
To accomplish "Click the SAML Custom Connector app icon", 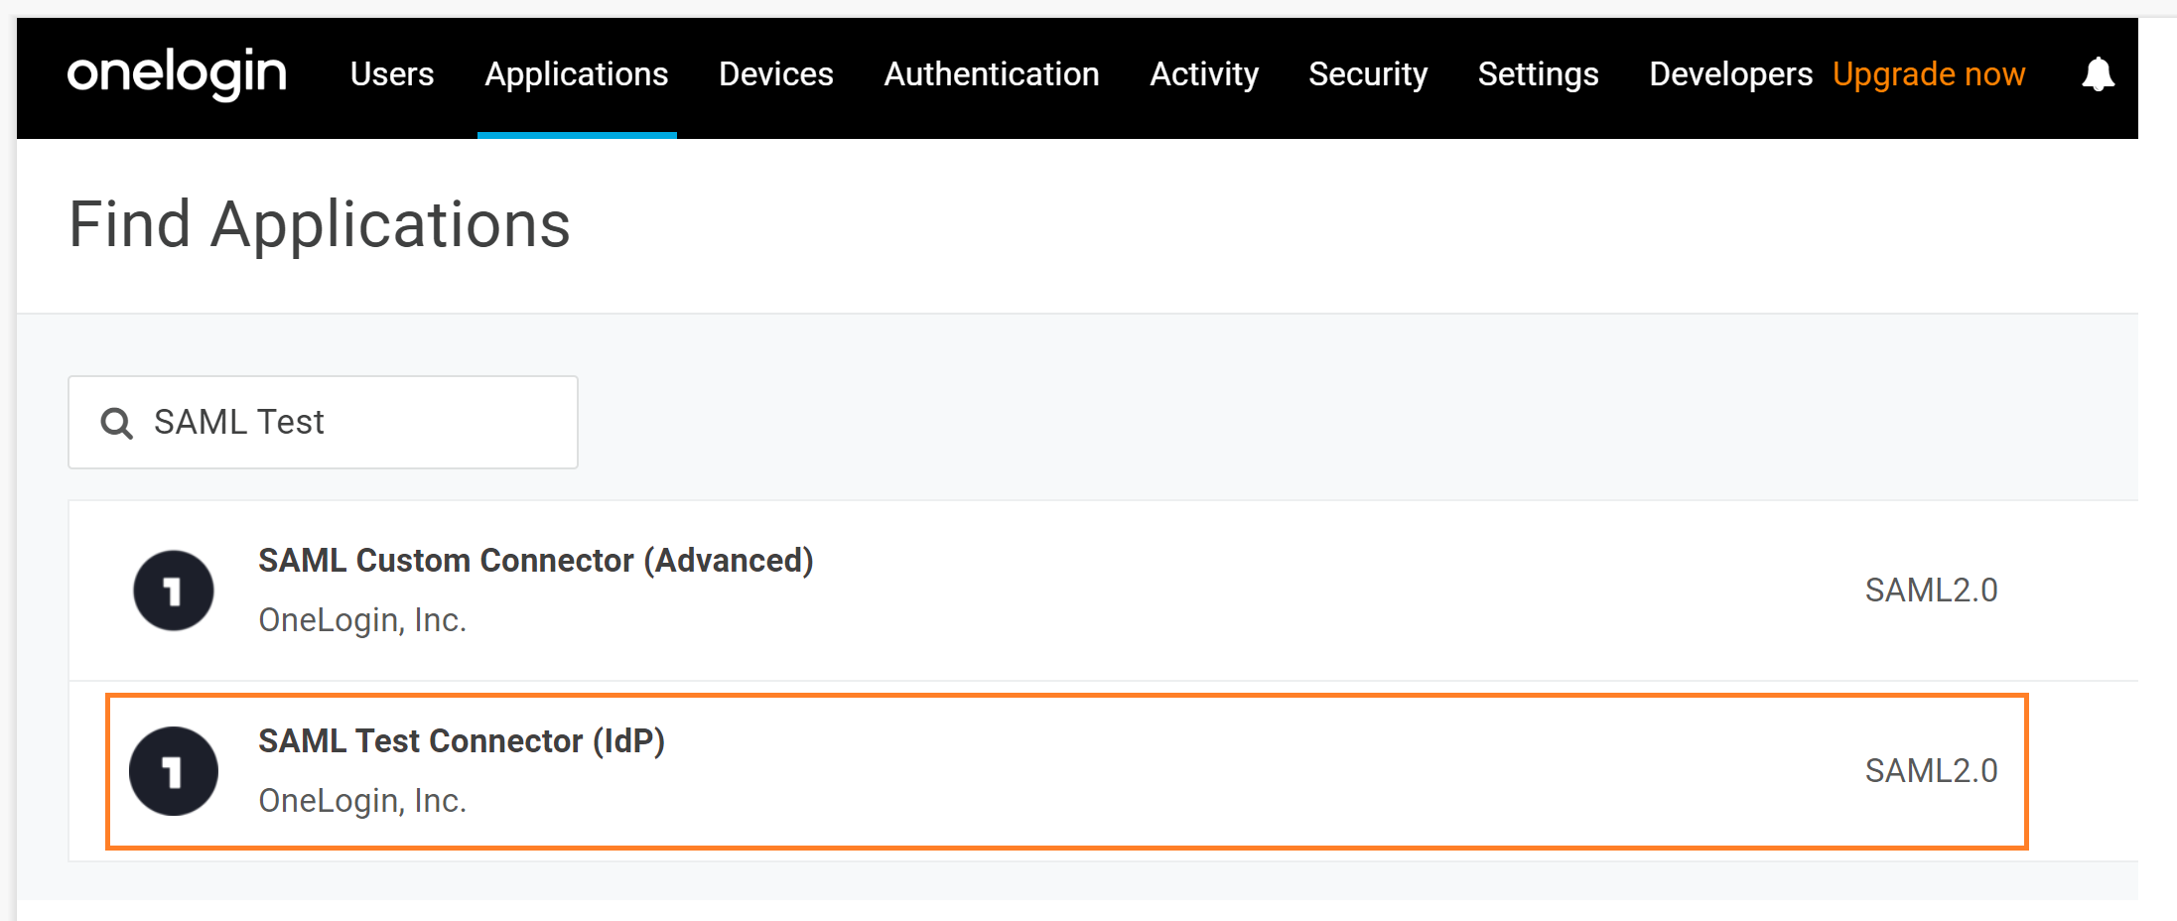I will tap(174, 591).
